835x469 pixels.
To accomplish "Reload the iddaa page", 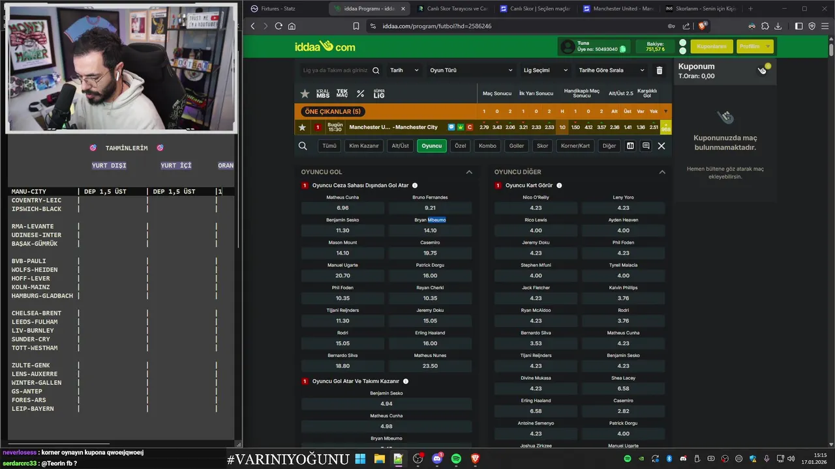I will pos(279,26).
